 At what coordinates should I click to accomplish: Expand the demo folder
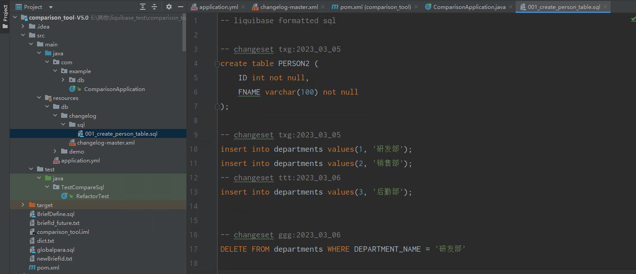coord(55,151)
